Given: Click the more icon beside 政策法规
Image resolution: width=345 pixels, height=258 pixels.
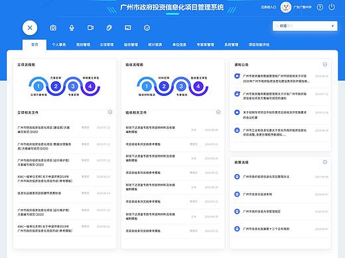Looking at the screenshot, I should click(325, 162).
